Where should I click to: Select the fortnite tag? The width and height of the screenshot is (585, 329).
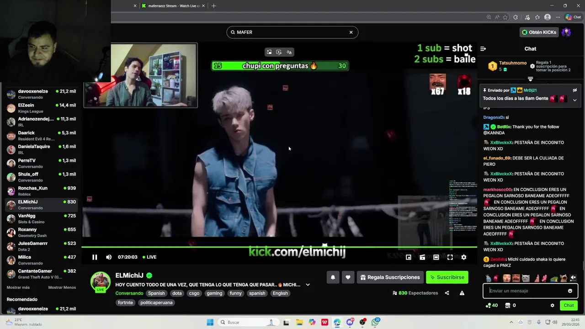[125, 302]
